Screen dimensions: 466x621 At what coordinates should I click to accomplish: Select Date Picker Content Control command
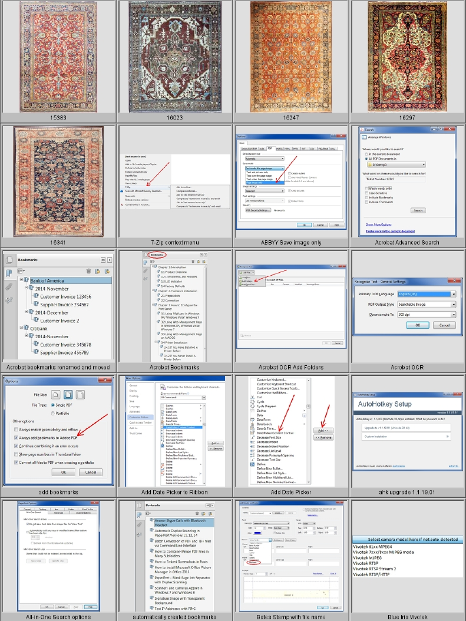(275, 433)
